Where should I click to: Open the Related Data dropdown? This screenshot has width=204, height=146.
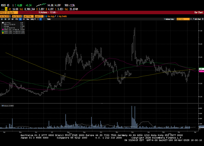point(170,19)
